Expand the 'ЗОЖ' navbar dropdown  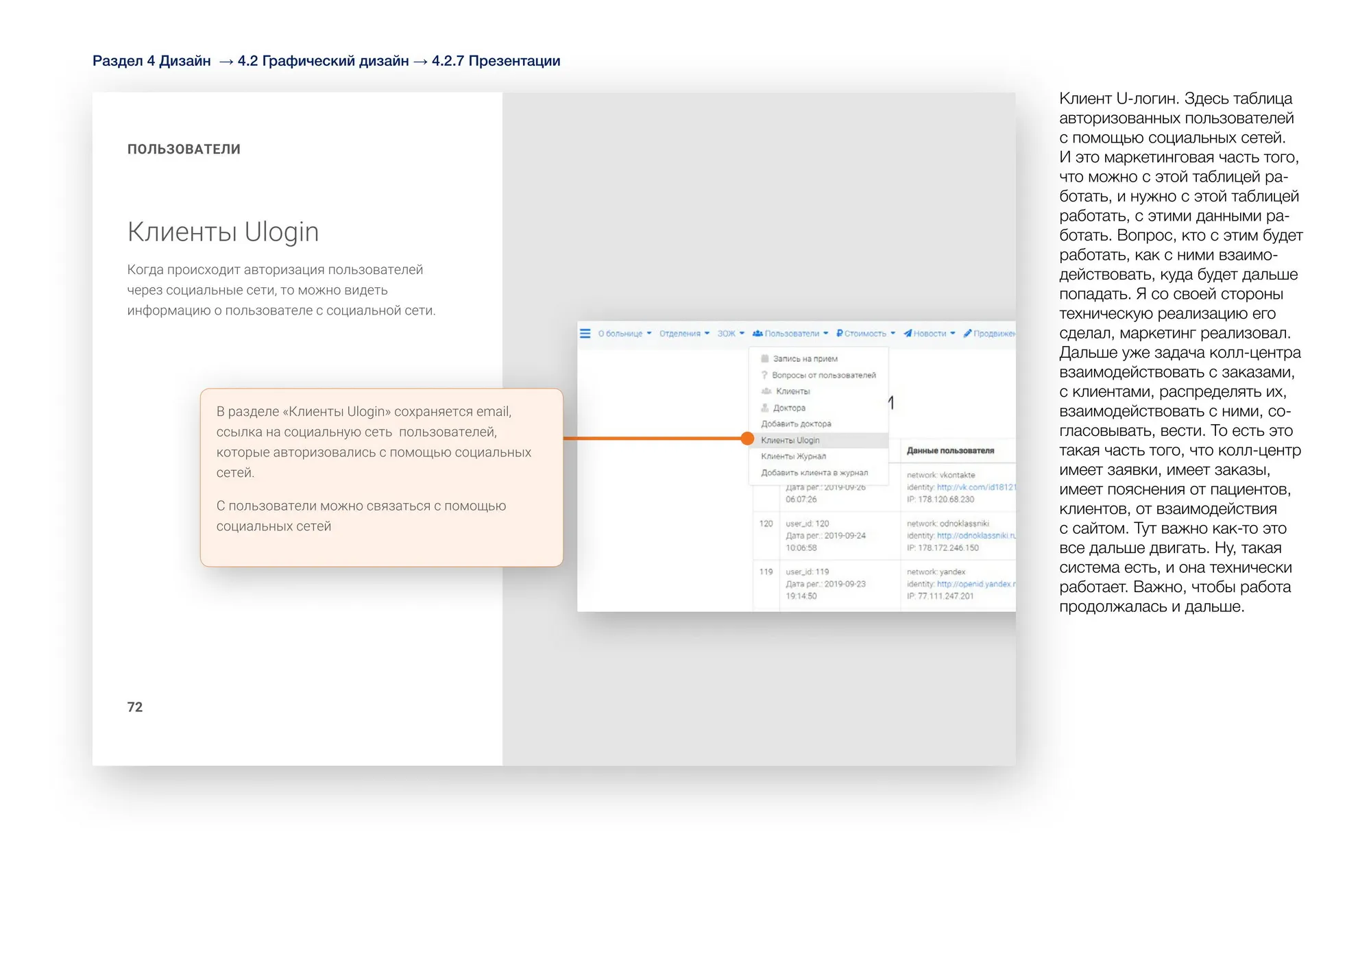[x=731, y=334]
